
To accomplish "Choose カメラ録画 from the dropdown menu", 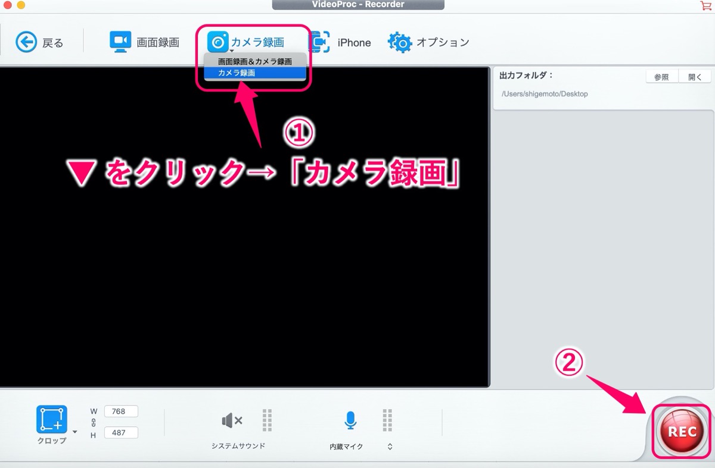I will click(255, 73).
